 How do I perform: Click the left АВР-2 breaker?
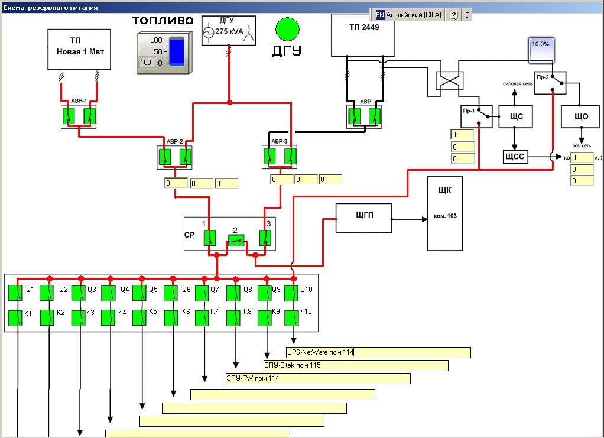(165, 157)
